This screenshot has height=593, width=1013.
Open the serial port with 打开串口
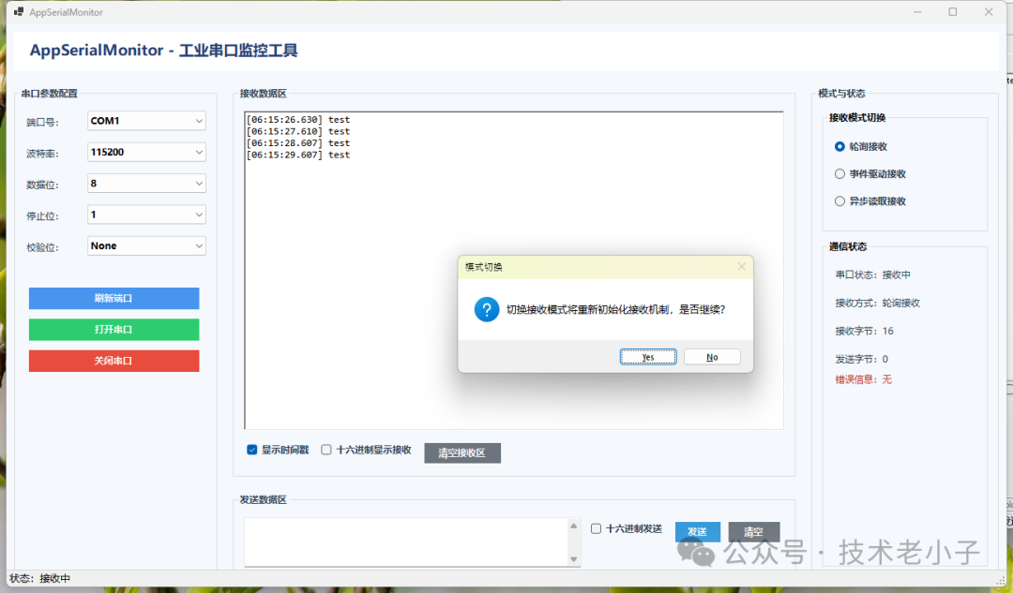coord(113,330)
